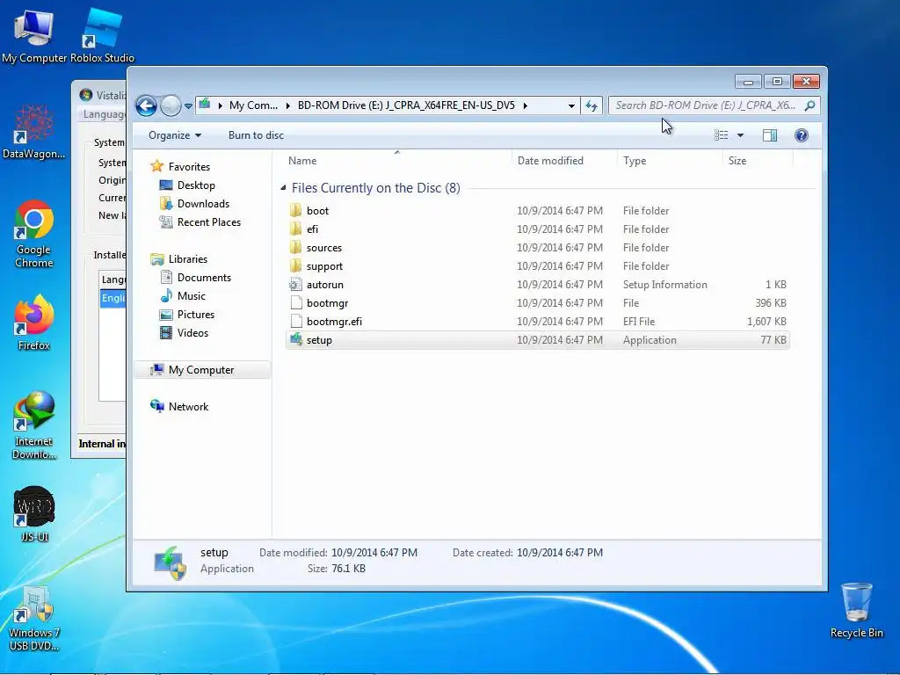The width and height of the screenshot is (900, 675).
Task: Click the EFI File type text
Action: tap(639, 322)
